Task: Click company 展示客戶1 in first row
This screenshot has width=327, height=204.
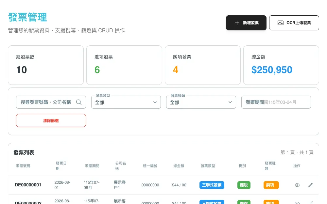Action: [120, 185]
